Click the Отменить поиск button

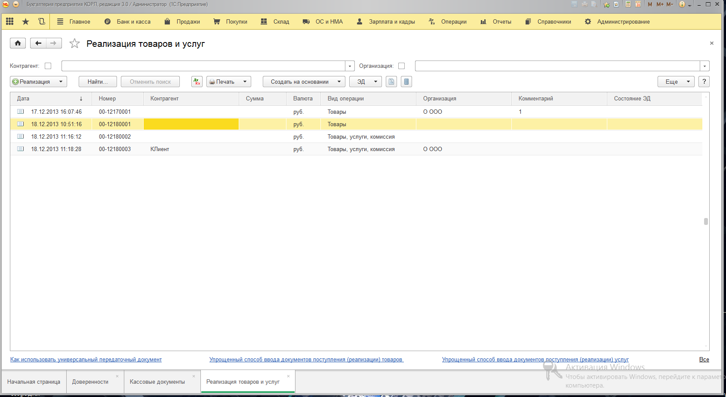150,82
